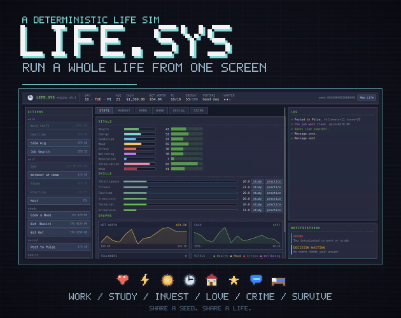The image size is (401, 318).
Task: Open the DECISION WAITING notification
Action: click(333, 249)
